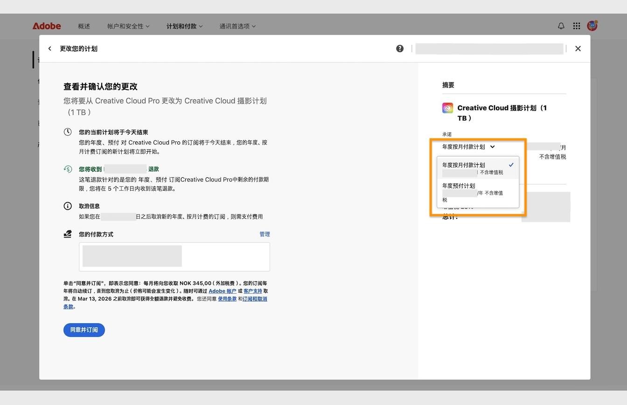
Task: Click the Adobe logo
Action: [x=46, y=26]
